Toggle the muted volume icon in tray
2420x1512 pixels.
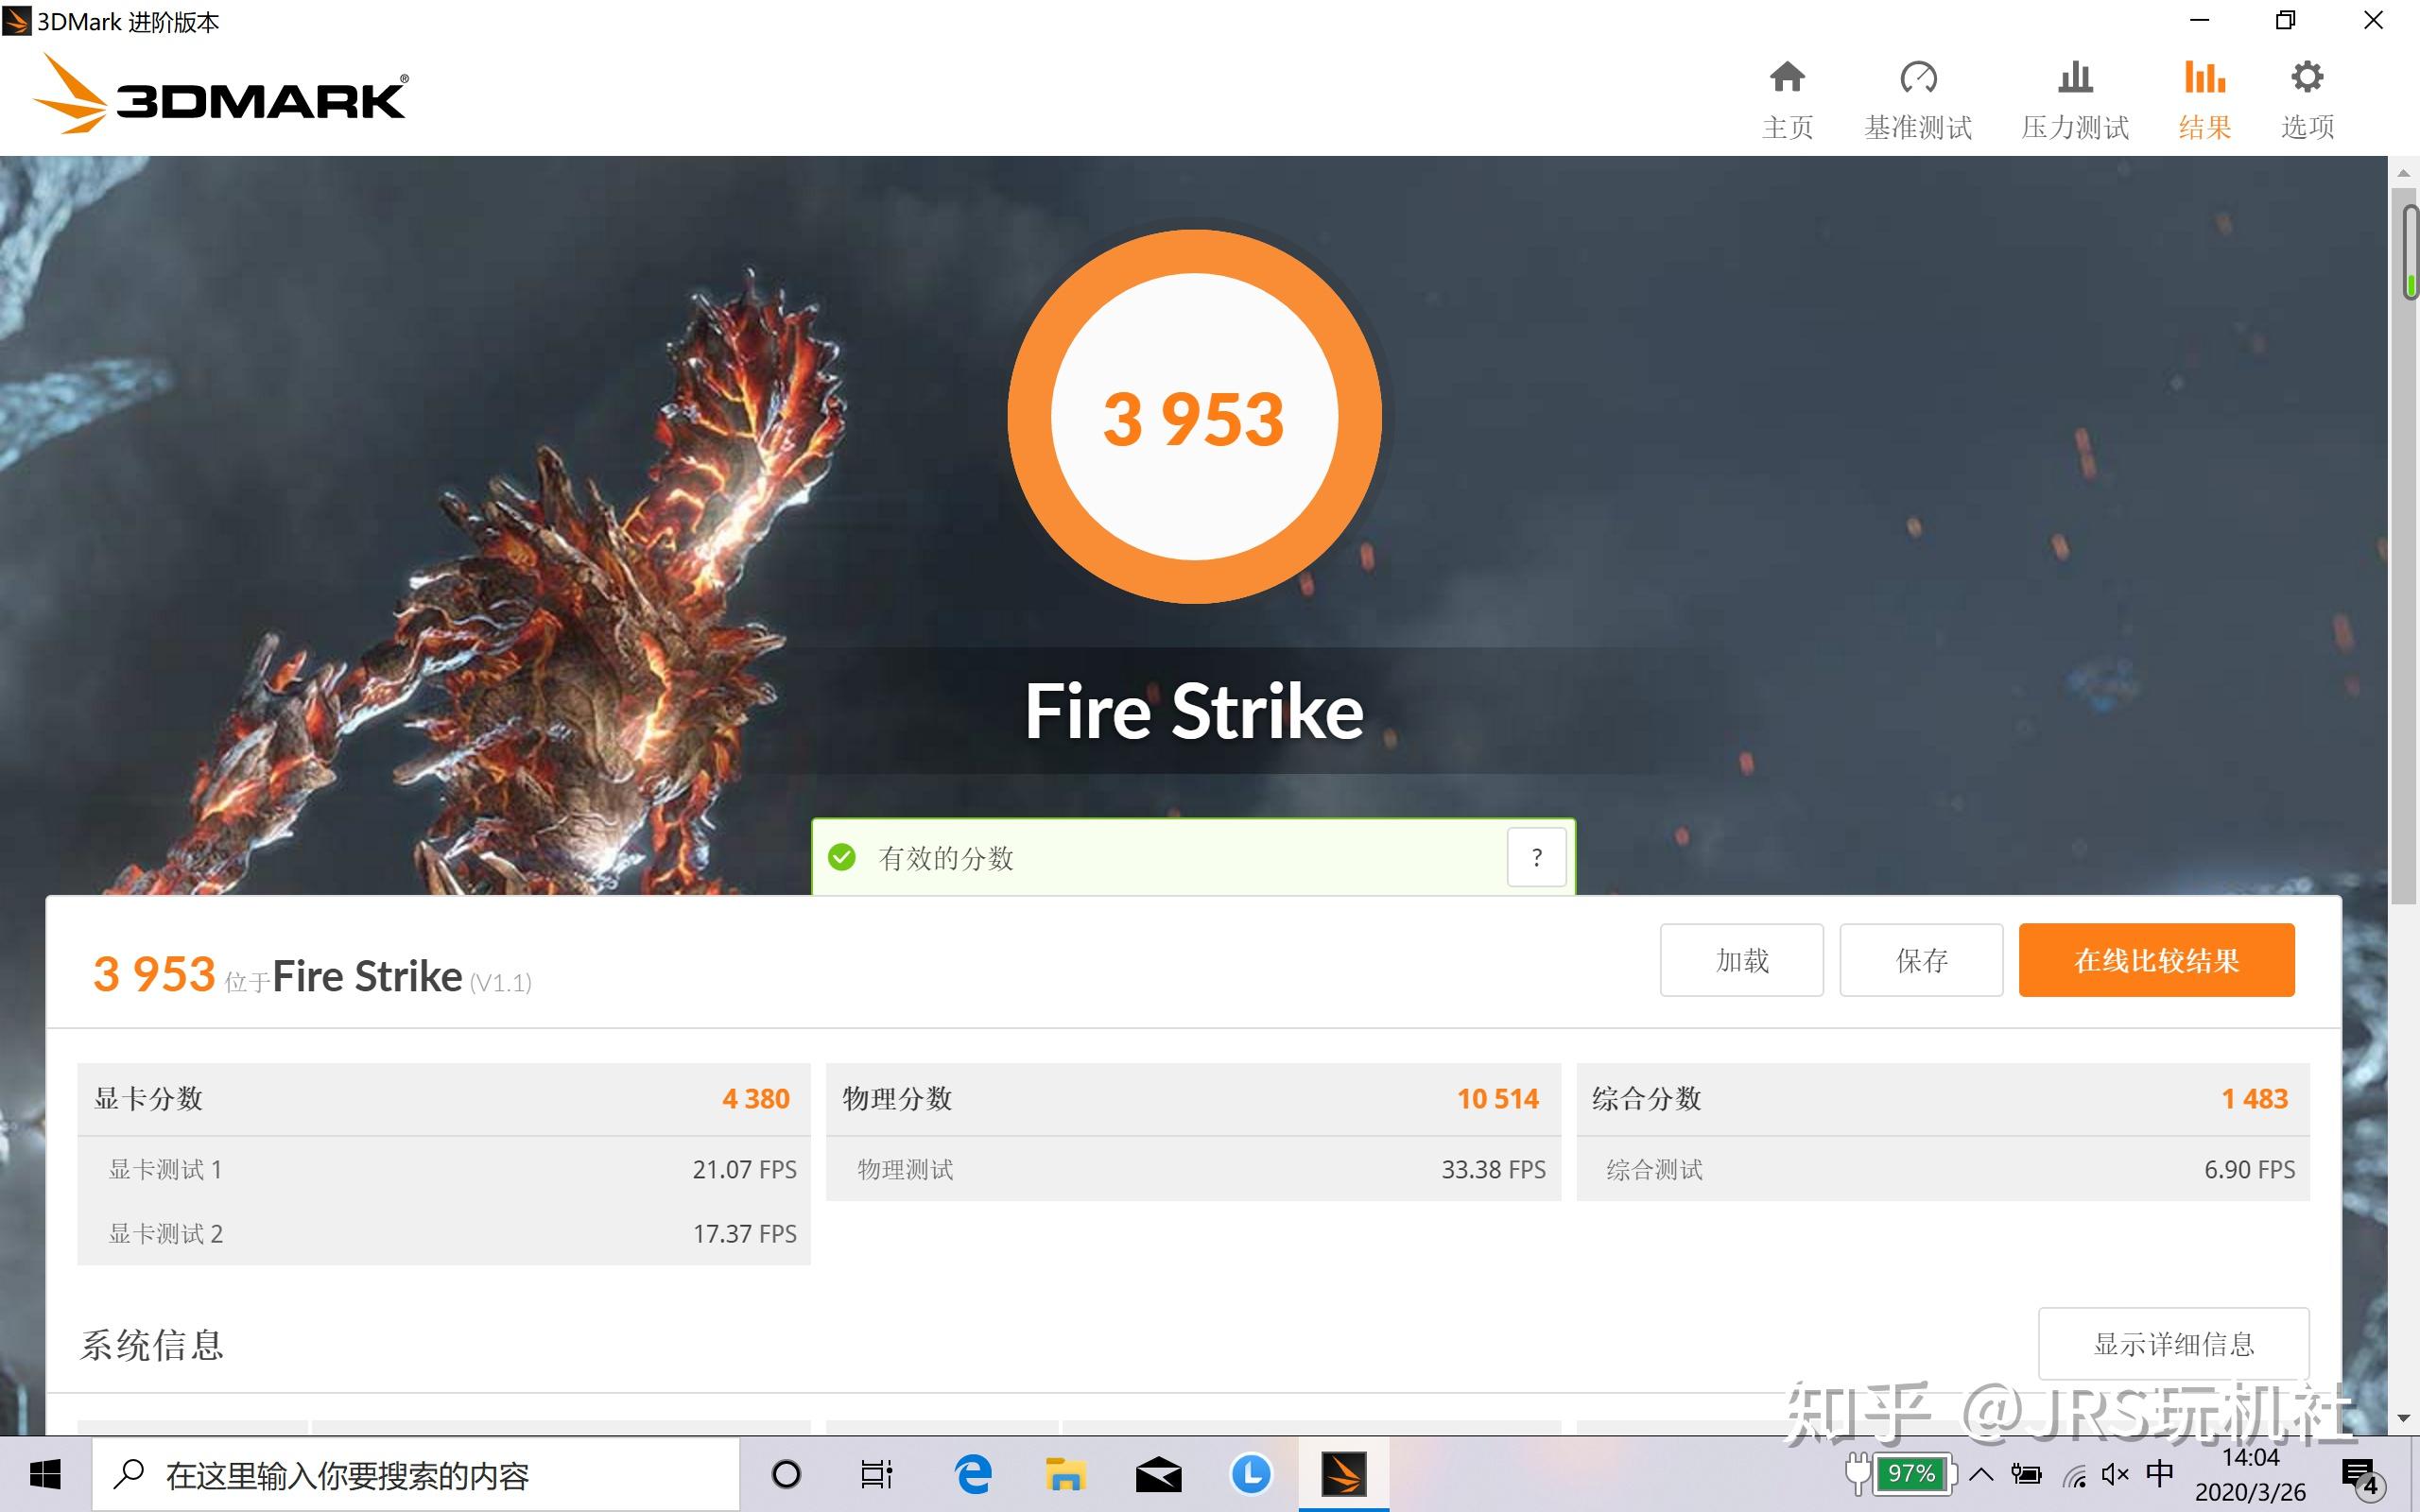2114,1474
